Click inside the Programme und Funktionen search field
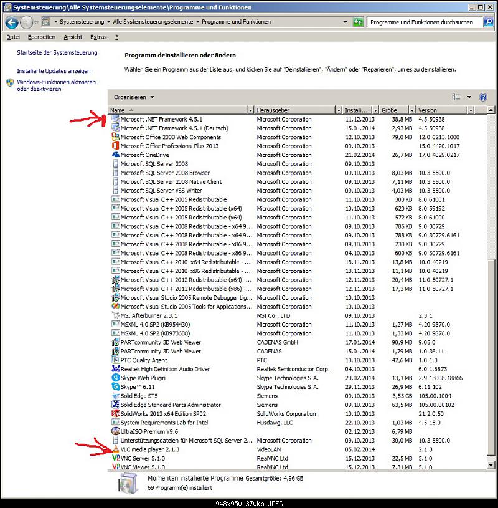 pyautogui.click(x=424, y=22)
